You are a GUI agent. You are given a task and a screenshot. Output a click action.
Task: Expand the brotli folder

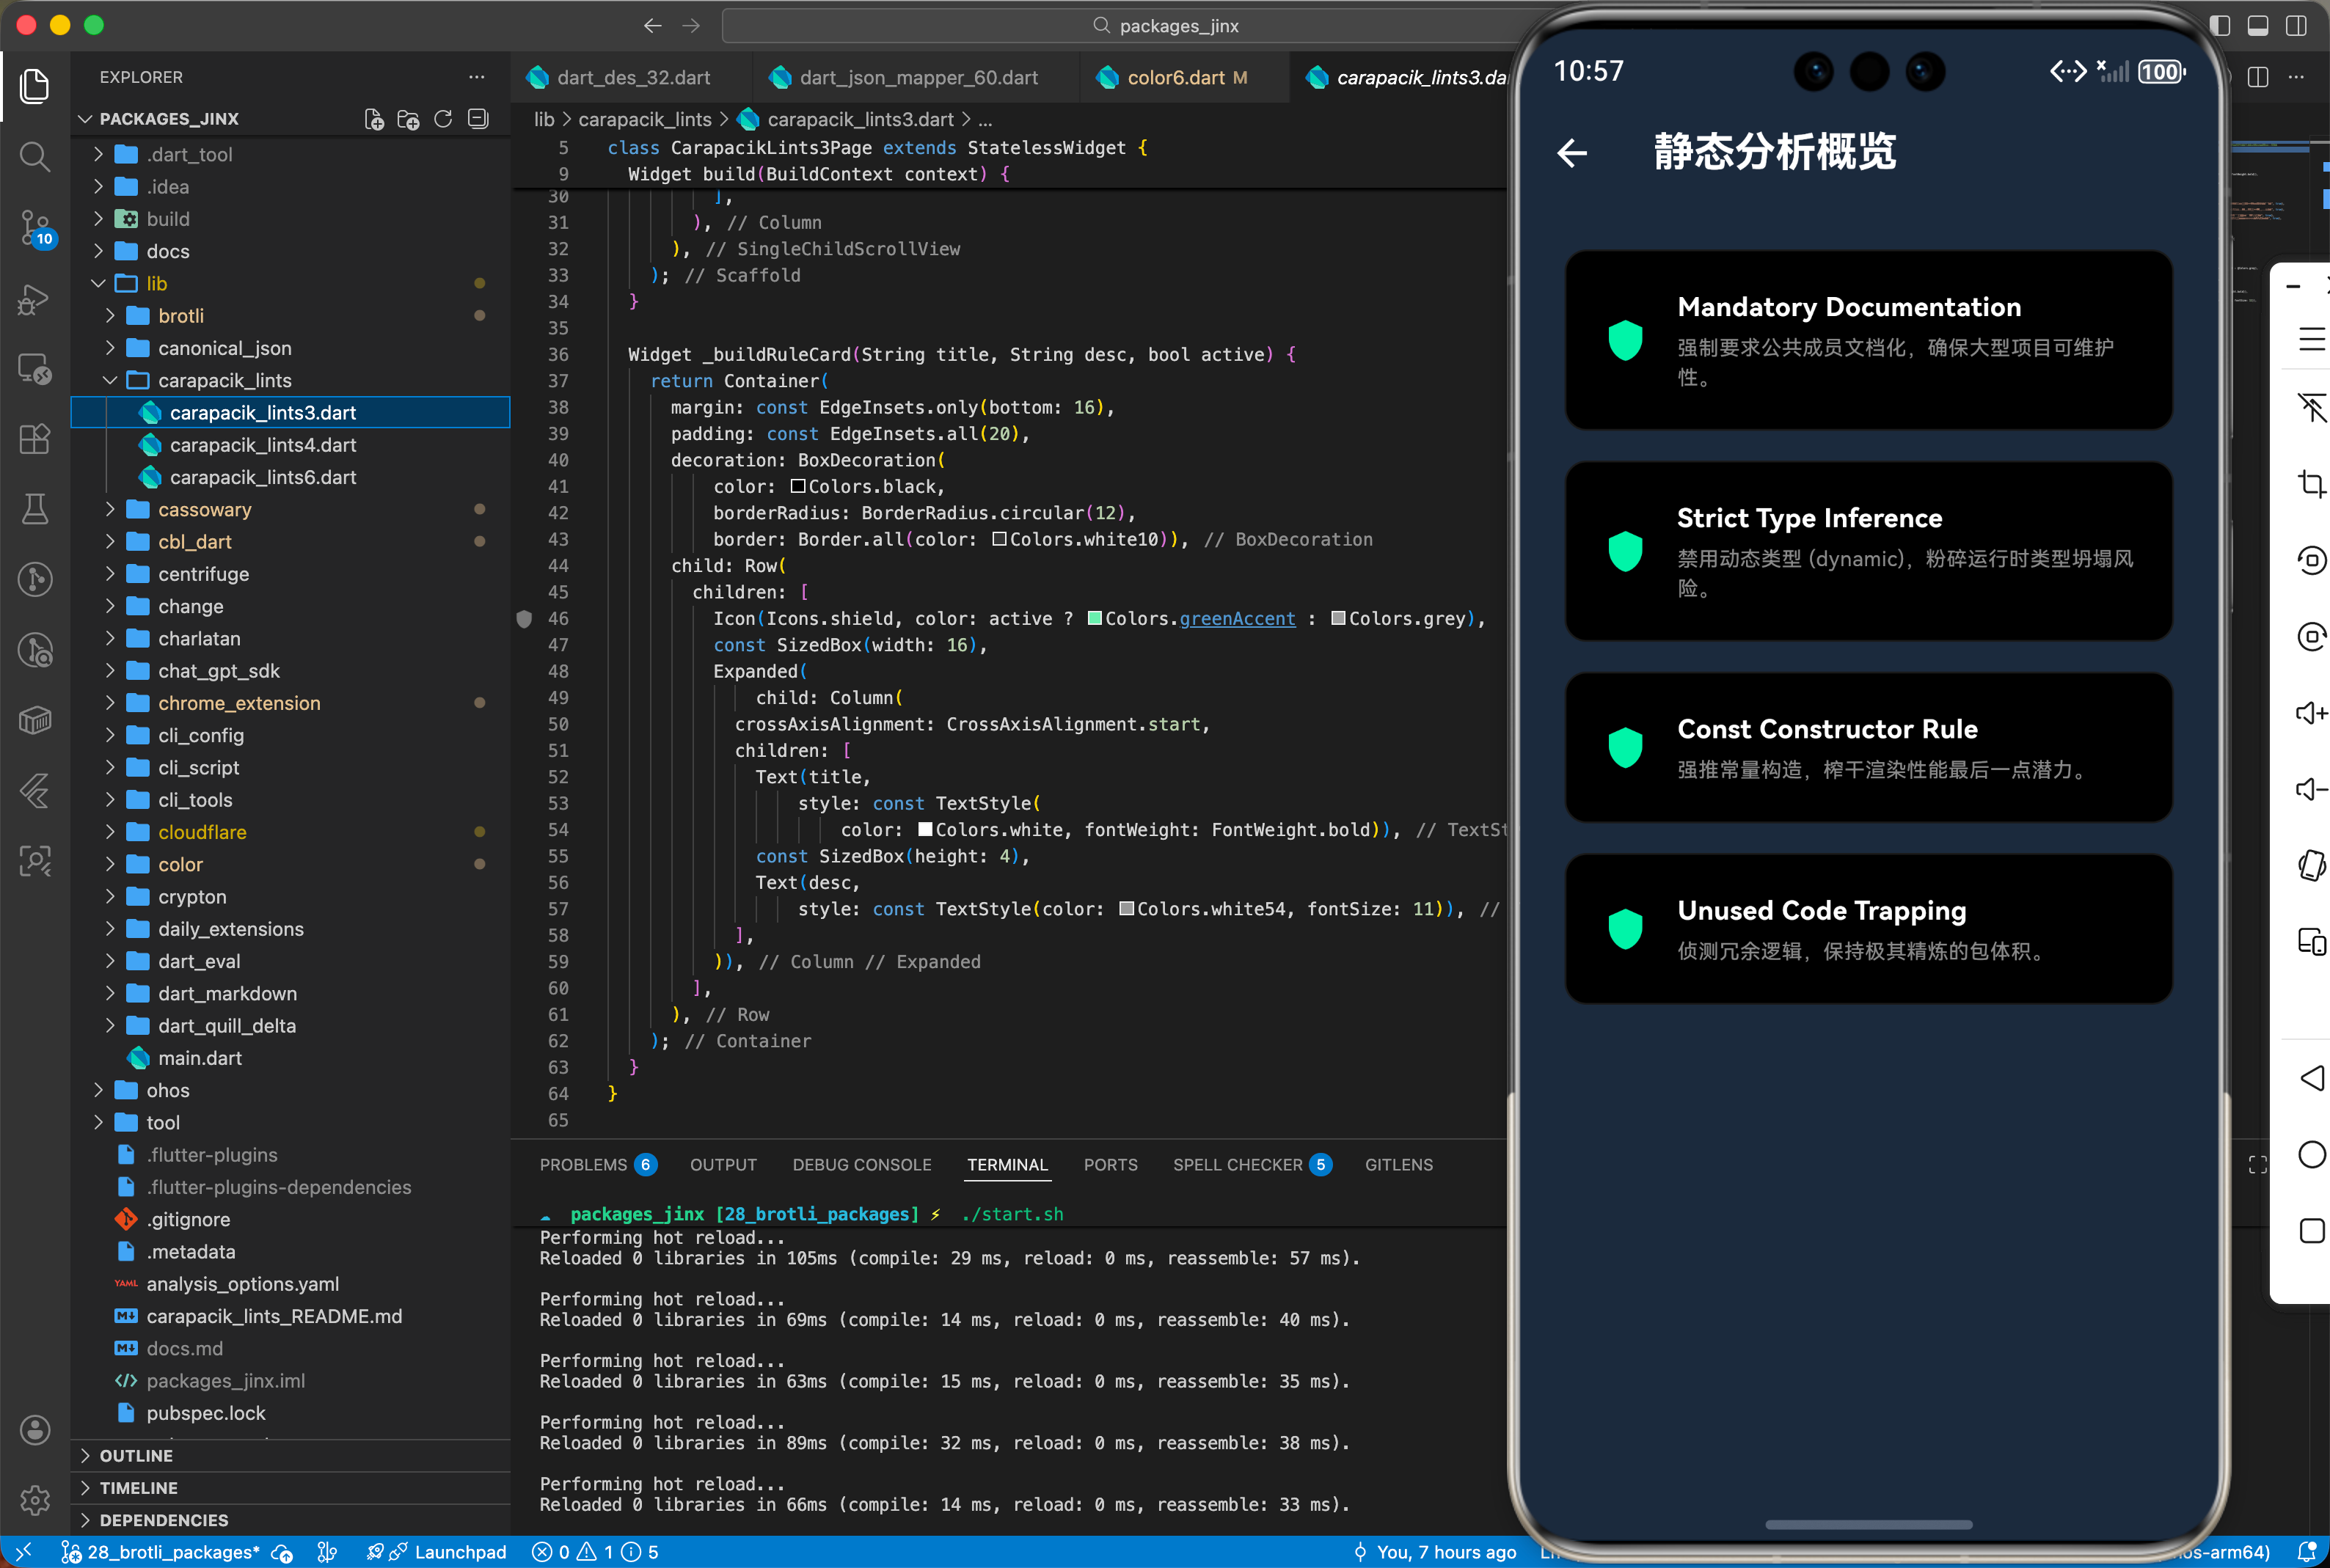tap(181, 316)
